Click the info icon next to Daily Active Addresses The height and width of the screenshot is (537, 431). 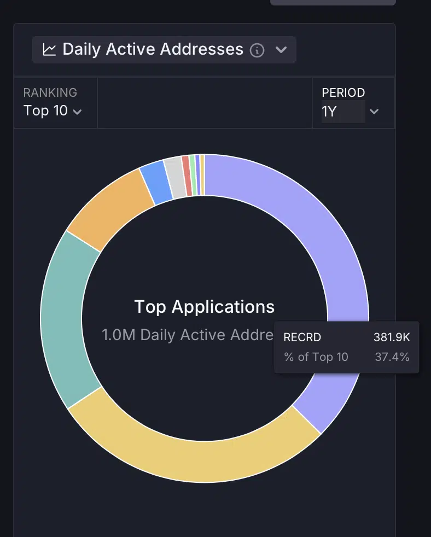click(257, 50)
